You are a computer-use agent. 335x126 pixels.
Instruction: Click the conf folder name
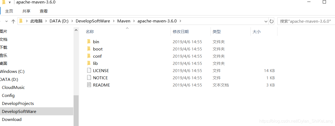click(x=97, y=56)
